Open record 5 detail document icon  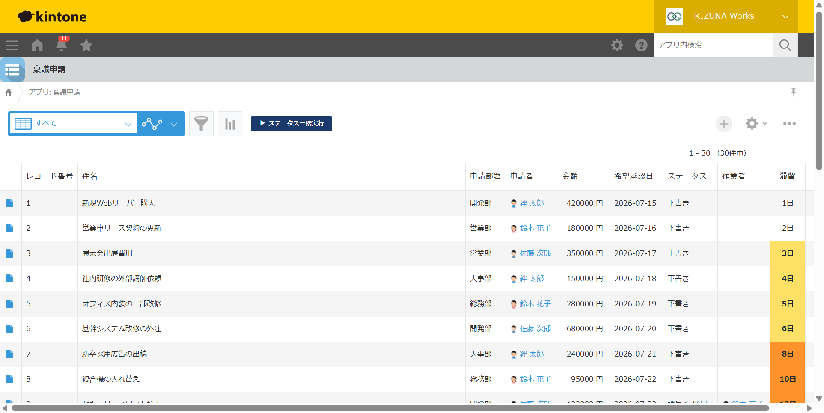pyautogui.click(x=10, y=304)
